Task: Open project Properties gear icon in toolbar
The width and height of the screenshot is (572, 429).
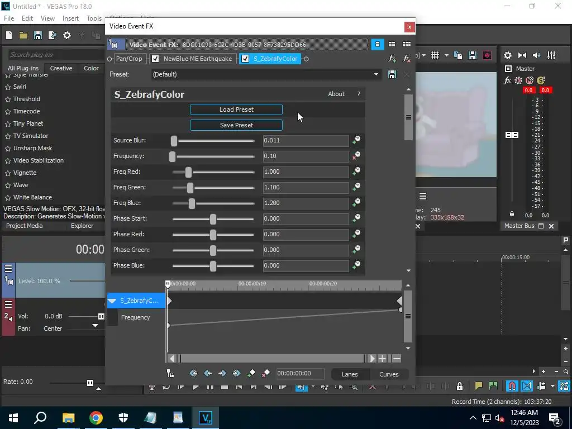Action: coord(67,35)
